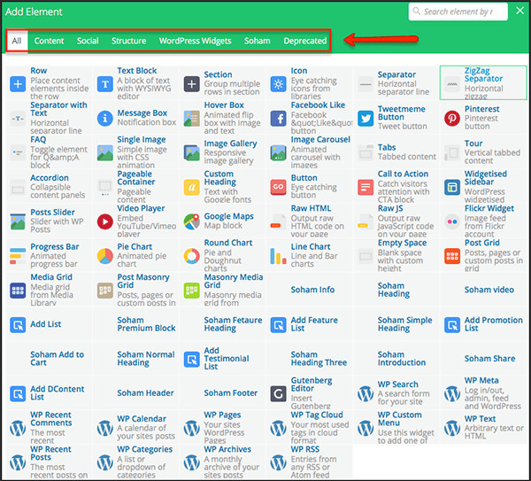Select the Accordion element title

coord(50,178)
